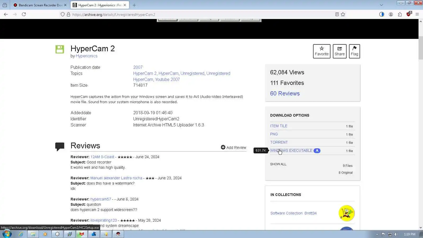Open the reader view icon in address bar
This screenshot has width=423, height=238.
coord(337,14)
